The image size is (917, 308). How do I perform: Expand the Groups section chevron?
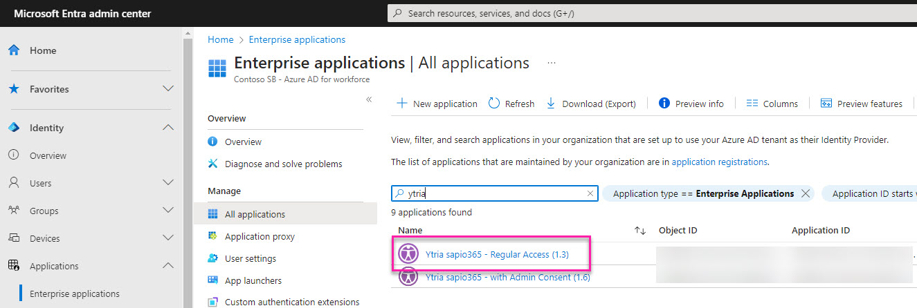pos(167,211)
